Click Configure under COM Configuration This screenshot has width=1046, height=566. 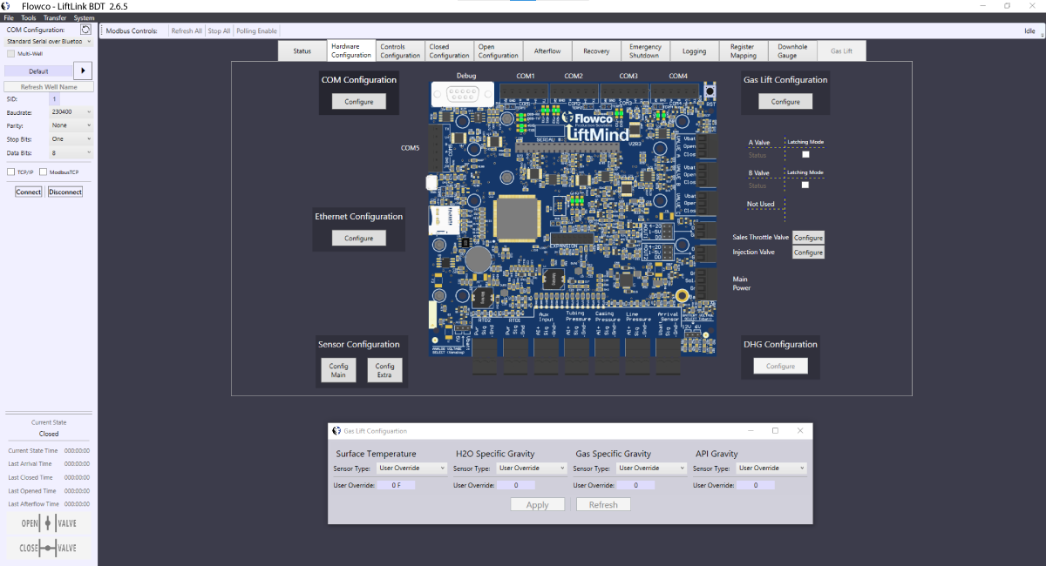click(358, 102)
